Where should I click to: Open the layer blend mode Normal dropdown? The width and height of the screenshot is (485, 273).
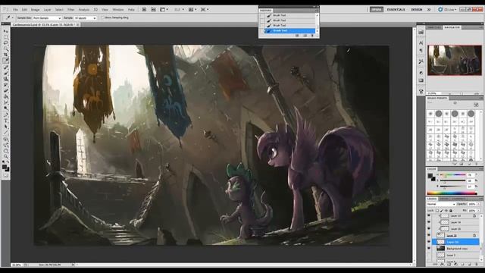click(441, 204)
